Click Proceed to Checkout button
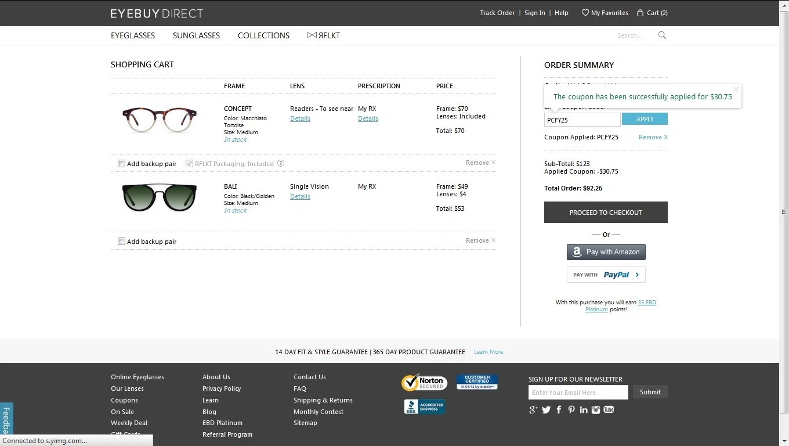The width and height of the screenshot is (789, 446). click(x=606, y=213)
